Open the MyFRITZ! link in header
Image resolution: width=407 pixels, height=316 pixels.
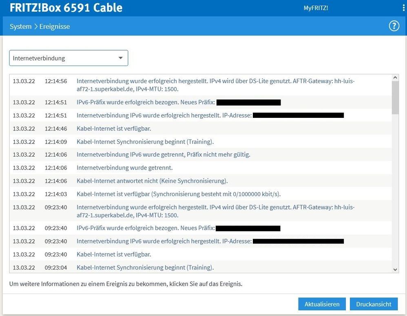pyautogui.click(x=316, y=8)
